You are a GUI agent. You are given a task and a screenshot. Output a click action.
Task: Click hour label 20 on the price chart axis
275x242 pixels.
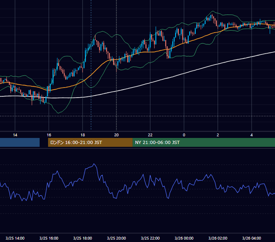(x=116, y=135)
